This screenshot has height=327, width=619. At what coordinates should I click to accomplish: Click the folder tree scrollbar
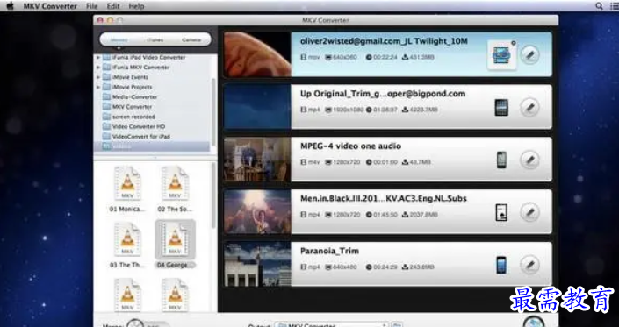214,112
